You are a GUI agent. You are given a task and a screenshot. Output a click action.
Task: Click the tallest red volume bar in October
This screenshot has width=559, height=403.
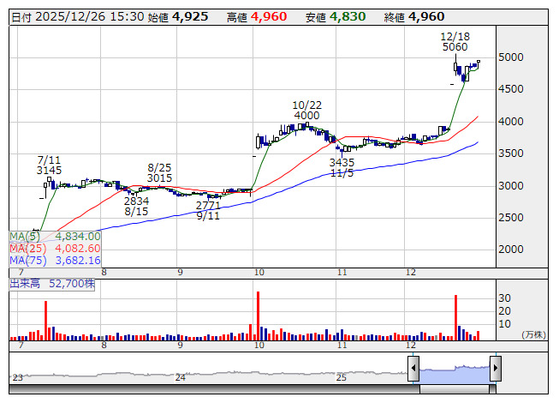(258, 316)
